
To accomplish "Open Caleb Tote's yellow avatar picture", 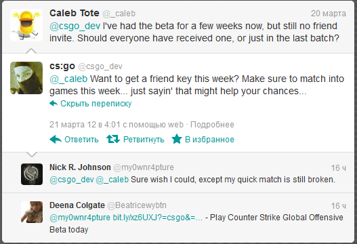I will click(26, 25).
